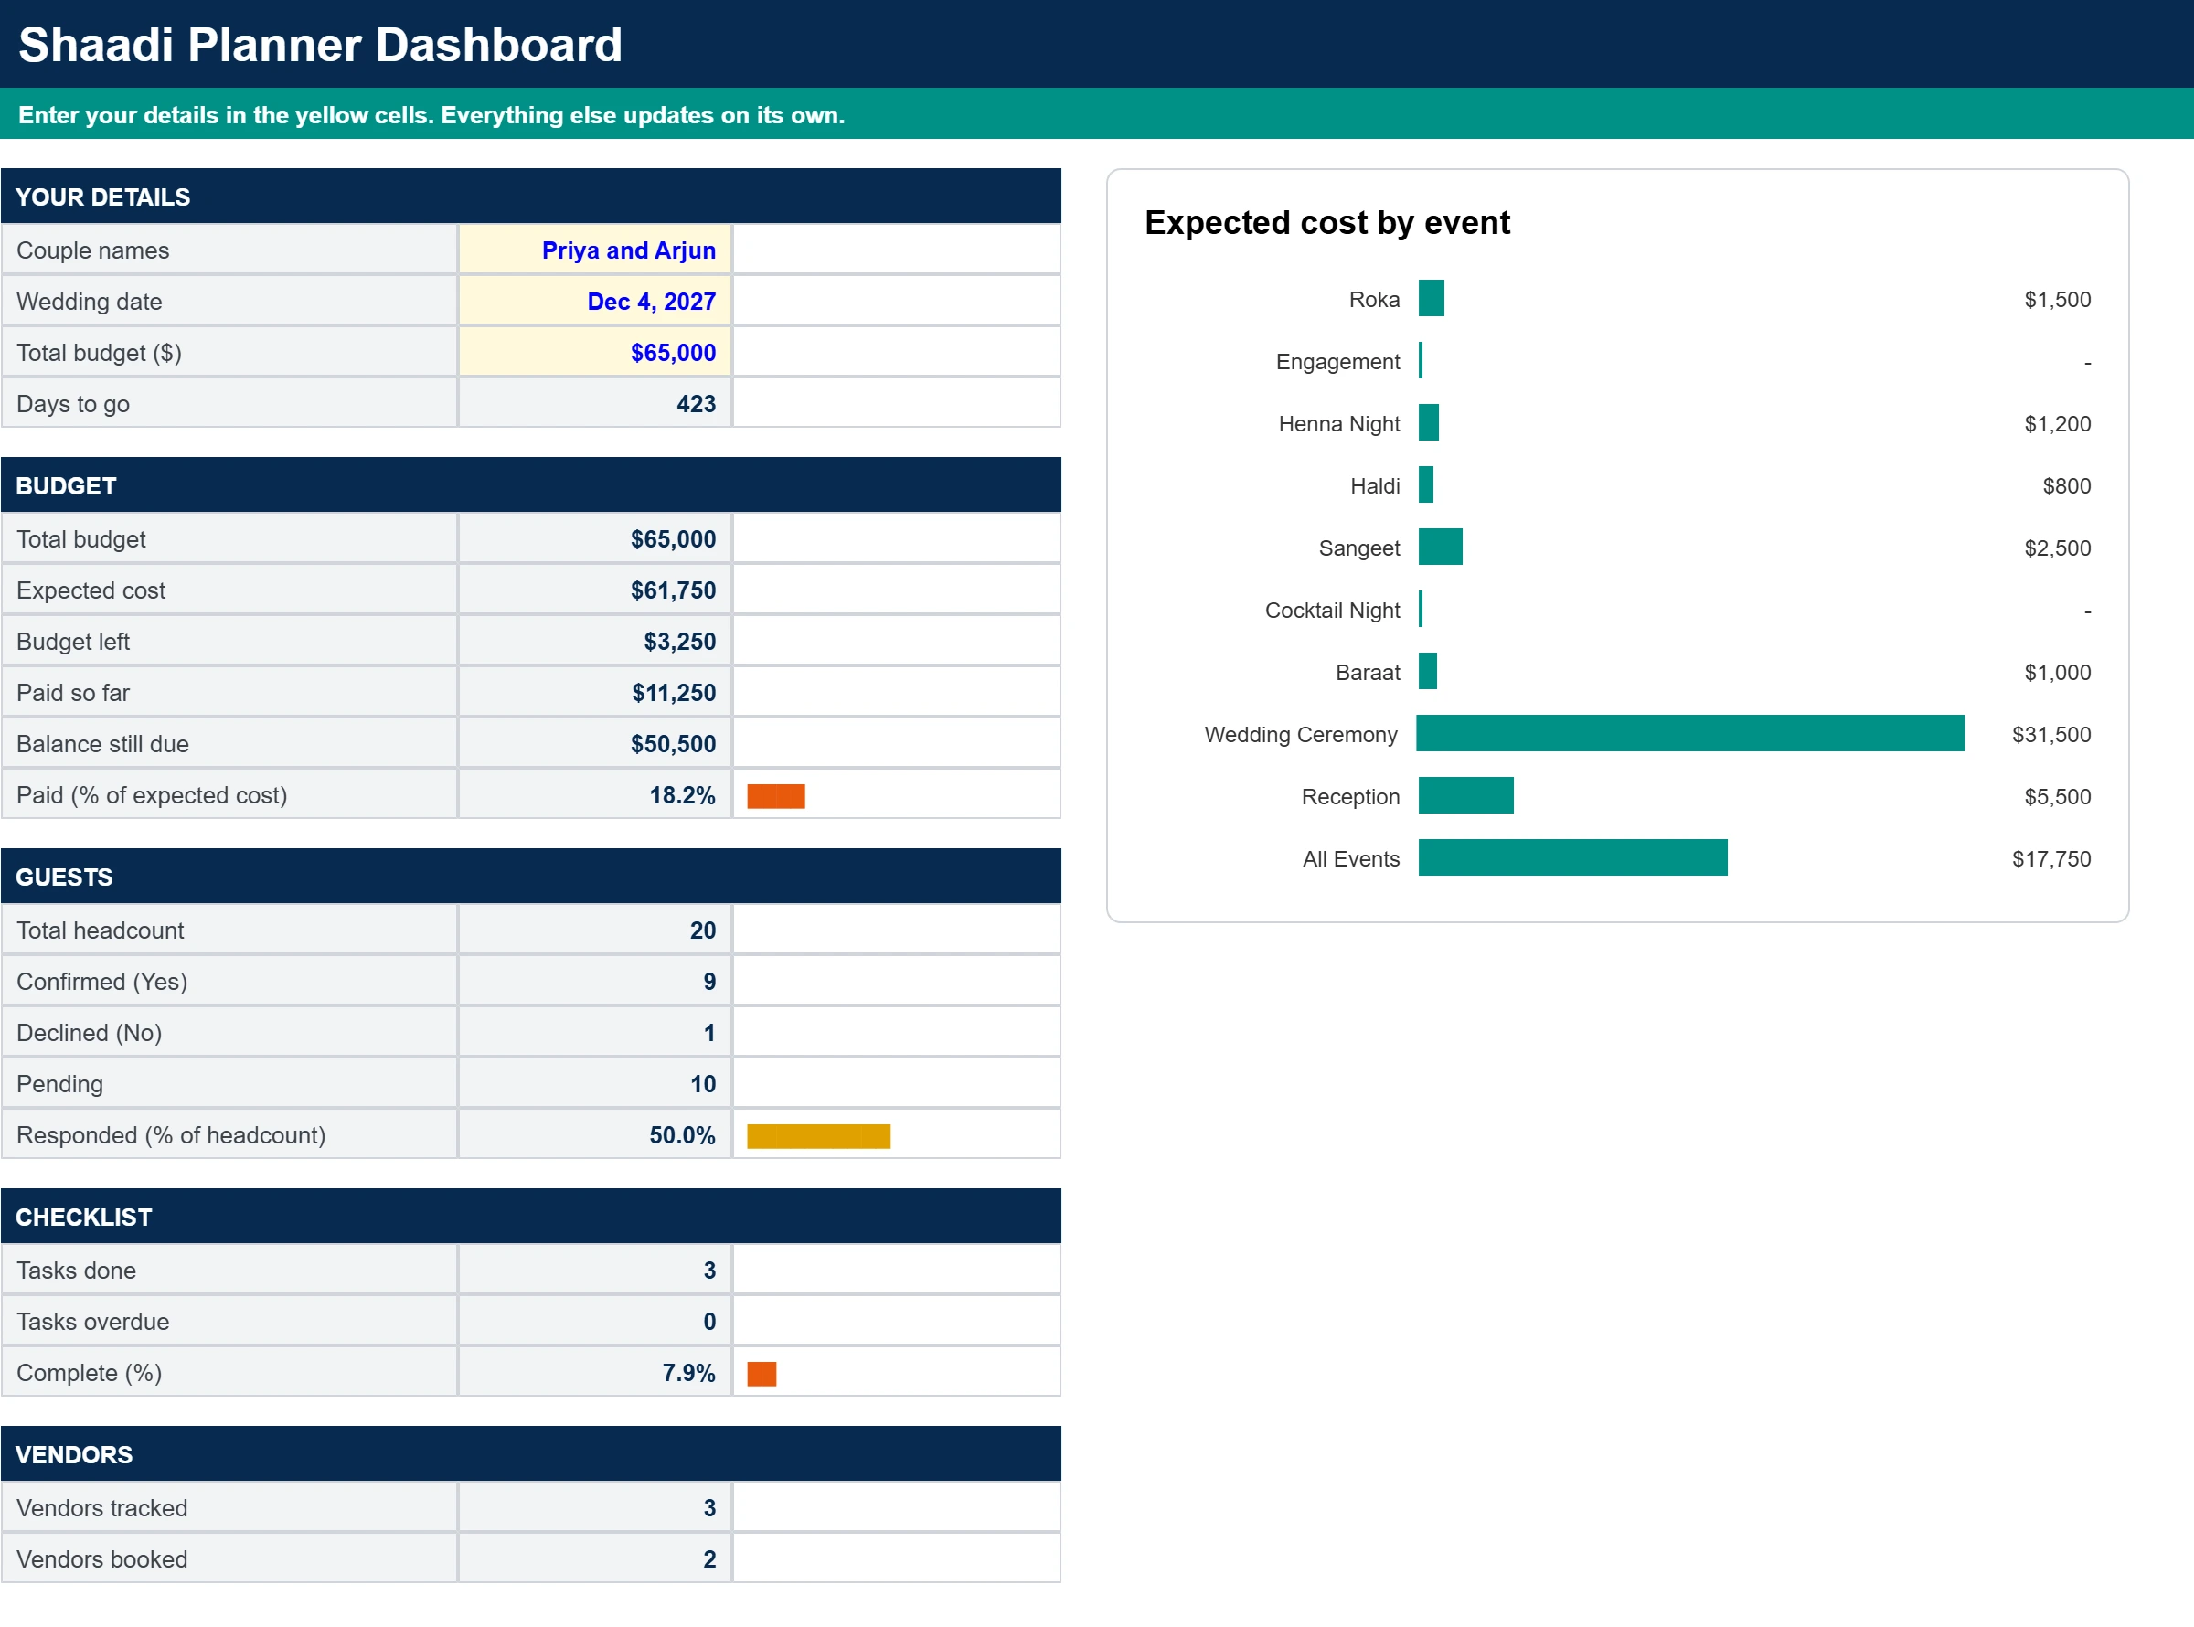Image resolution: width=2194 pixels, height=1627 pixels.
Task: Select the Cocktail Night chart label
Action: coord(1331,610)
